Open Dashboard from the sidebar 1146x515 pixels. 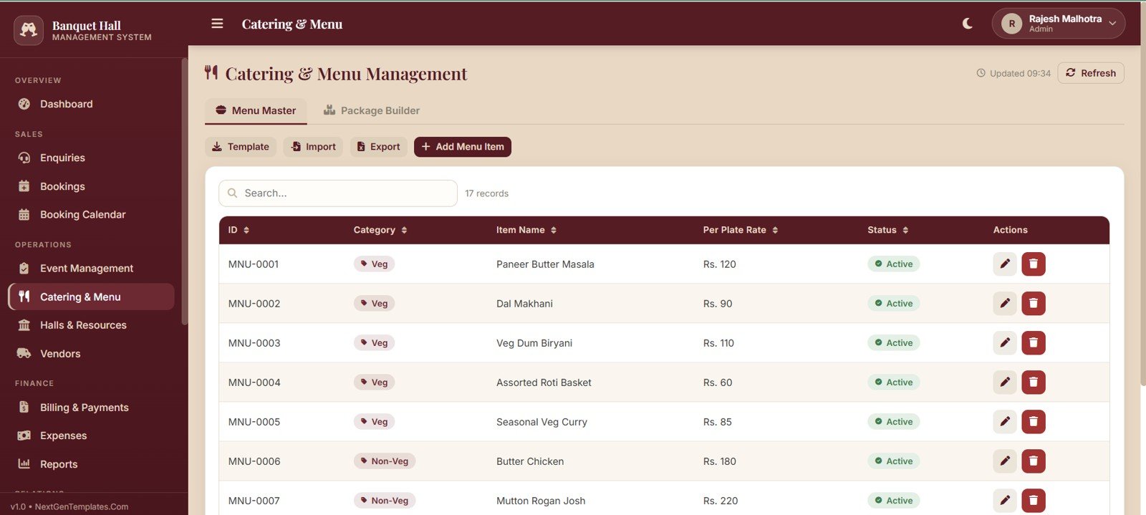click(91, 104)
